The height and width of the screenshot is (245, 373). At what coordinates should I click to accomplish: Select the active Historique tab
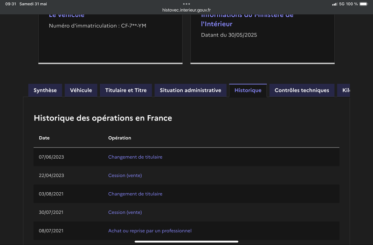248,91
